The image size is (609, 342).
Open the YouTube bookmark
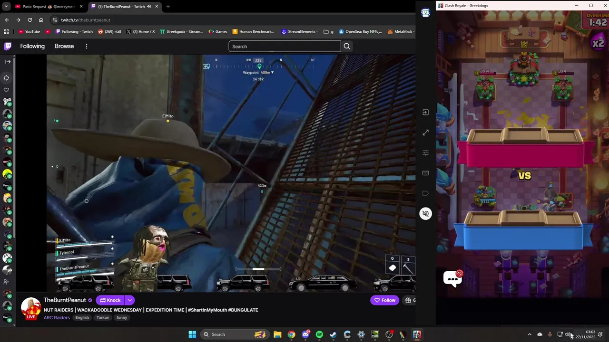pos(29,31)
